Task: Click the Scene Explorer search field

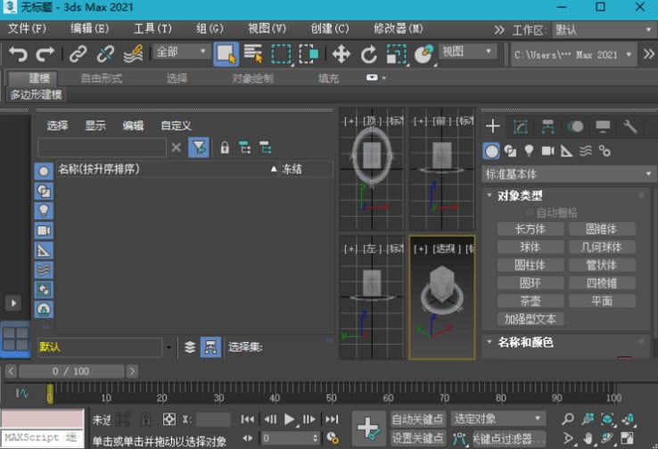Action: [102, 148]
